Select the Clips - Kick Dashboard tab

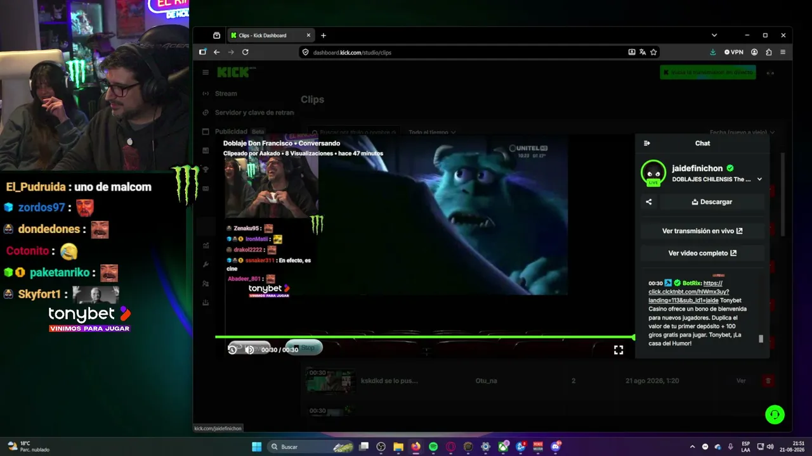click(271, 35)
